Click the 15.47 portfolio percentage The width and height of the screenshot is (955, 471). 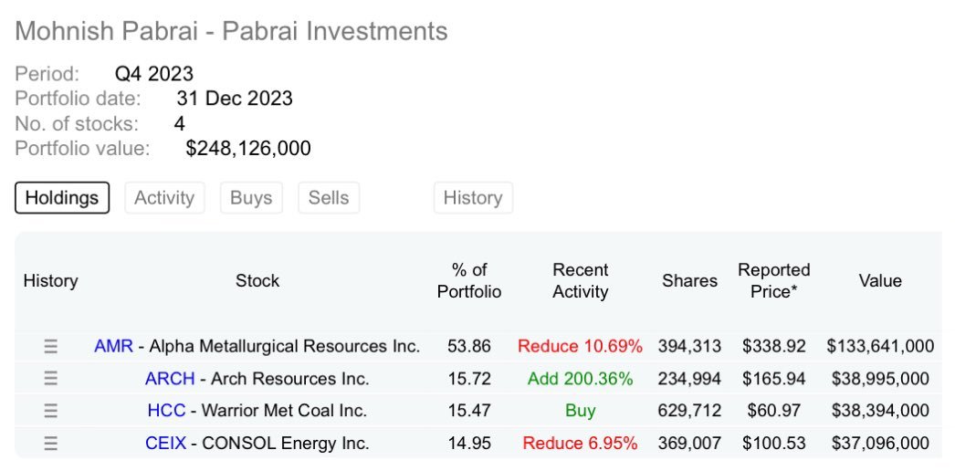tap(469, 411)
